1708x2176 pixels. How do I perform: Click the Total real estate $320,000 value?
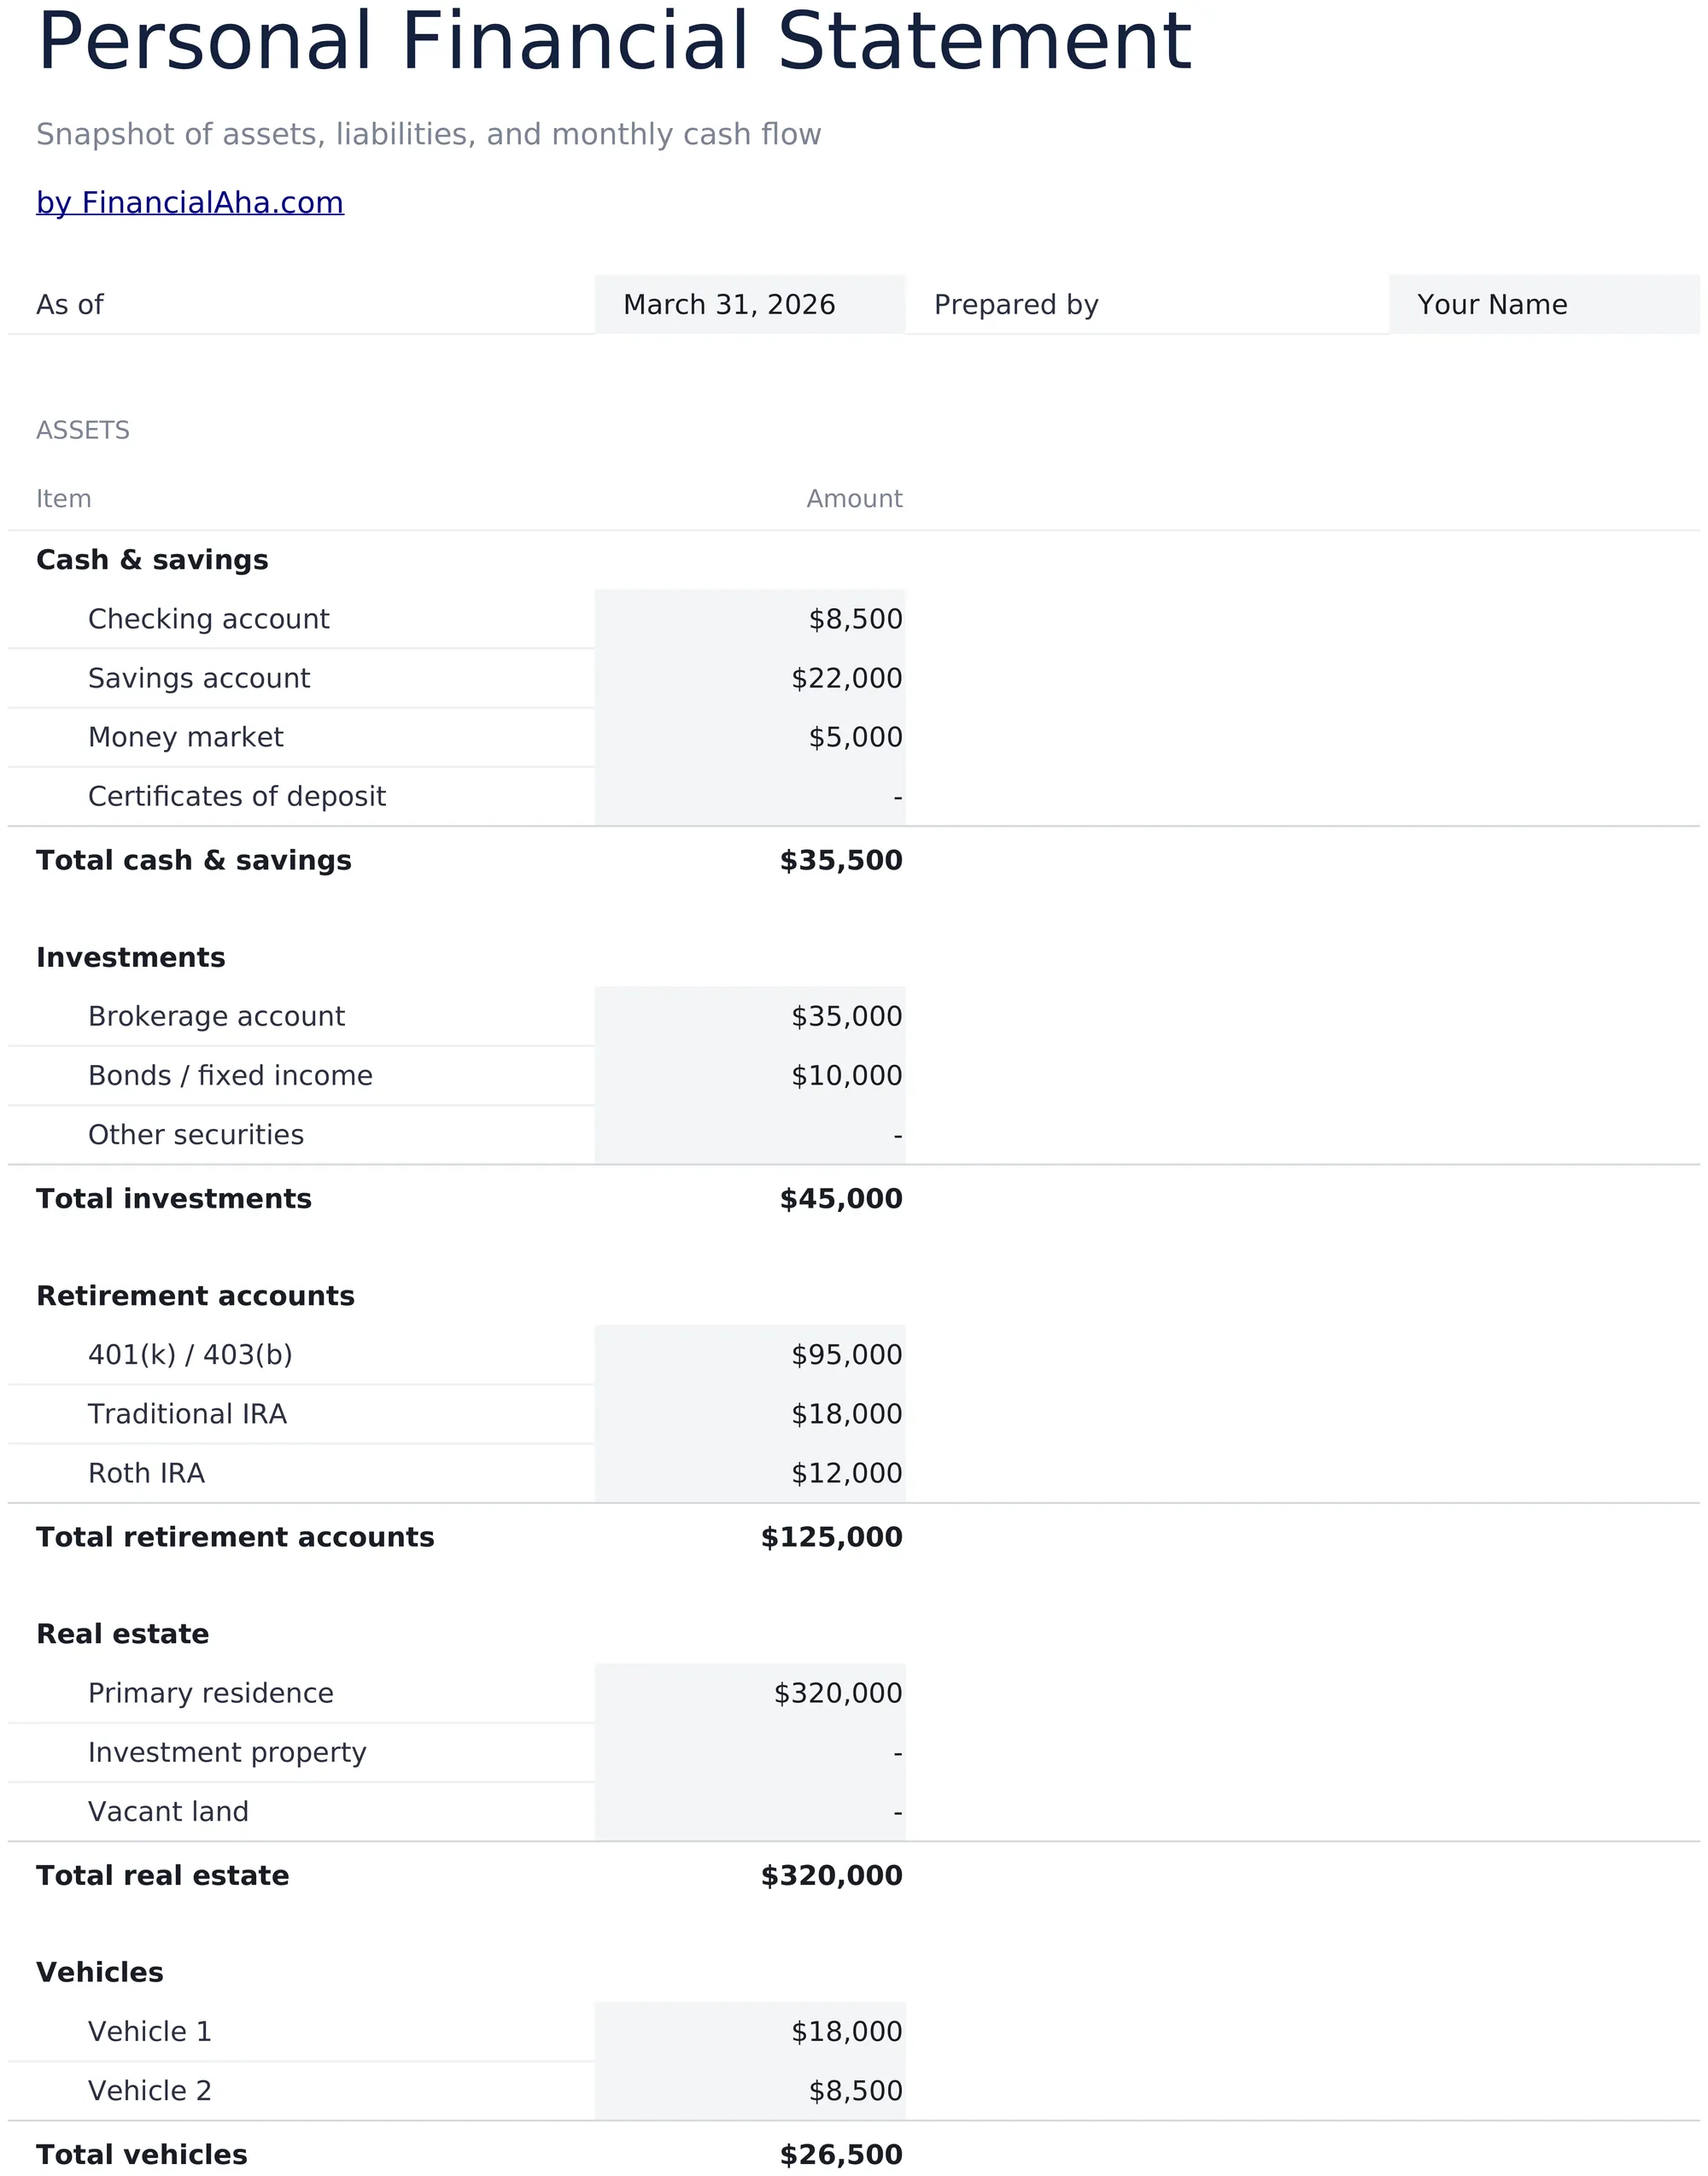pyautogui.click(x=831, y=1876)
